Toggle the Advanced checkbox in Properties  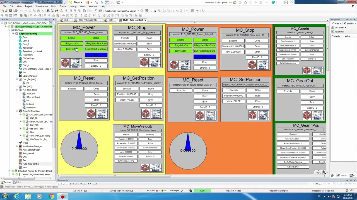click(x=333, y=32)
